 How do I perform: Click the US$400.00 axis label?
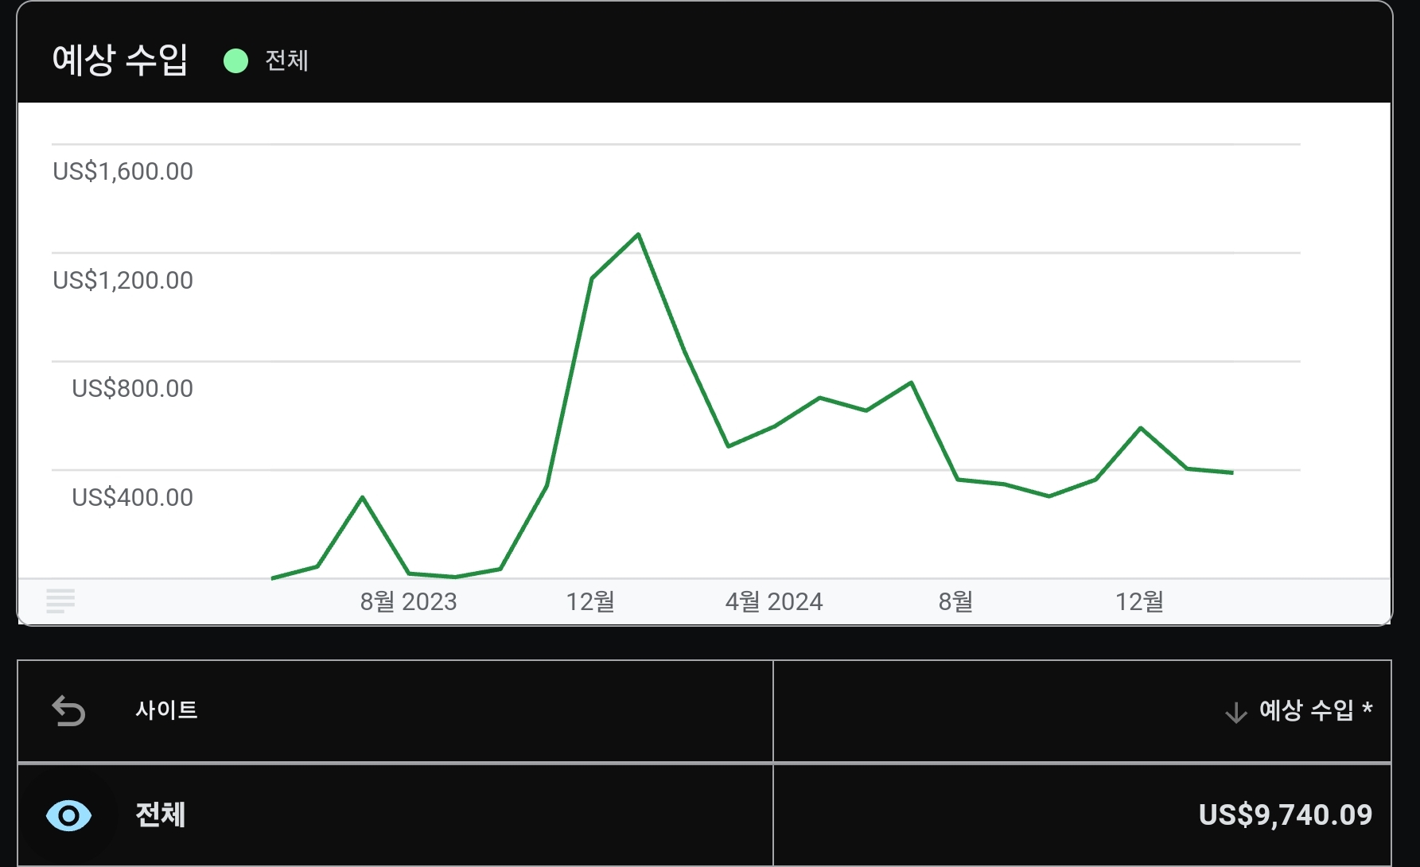coord(132,497)
